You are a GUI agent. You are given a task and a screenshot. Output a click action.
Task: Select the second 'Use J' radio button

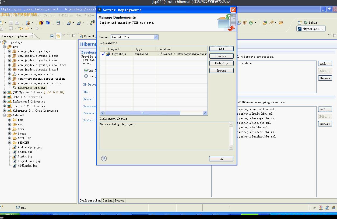[86, 76]
